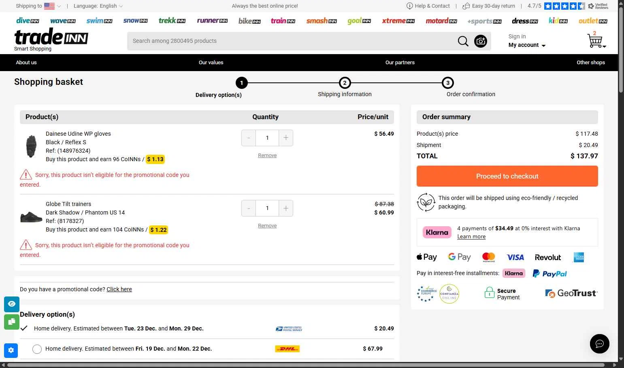Open the Language English dropdown
The width and height of the screenshot is (624, 368).
(x=98, y=6)
